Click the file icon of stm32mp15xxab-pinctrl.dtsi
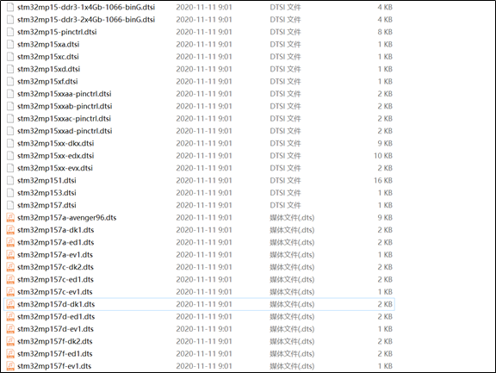The width and height of the screenshot is (496, 373). coord(10,106)
